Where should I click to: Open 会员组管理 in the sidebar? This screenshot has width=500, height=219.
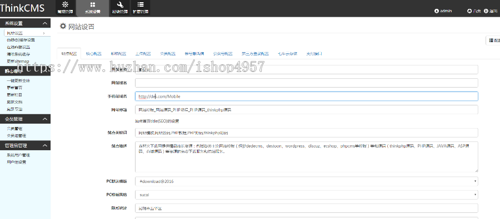[x=17, y=136]
